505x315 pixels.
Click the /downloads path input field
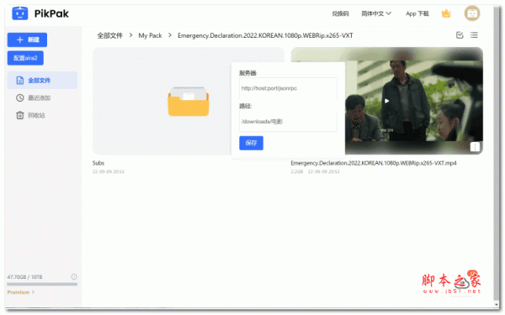pyautogui.click(x=288, y=122)
